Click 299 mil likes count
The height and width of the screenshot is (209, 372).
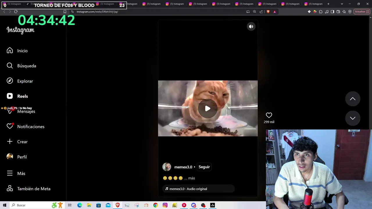(x=269, y=122)
